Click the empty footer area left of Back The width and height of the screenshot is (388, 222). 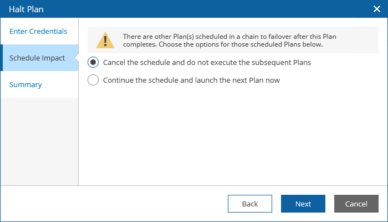point(111,204)
